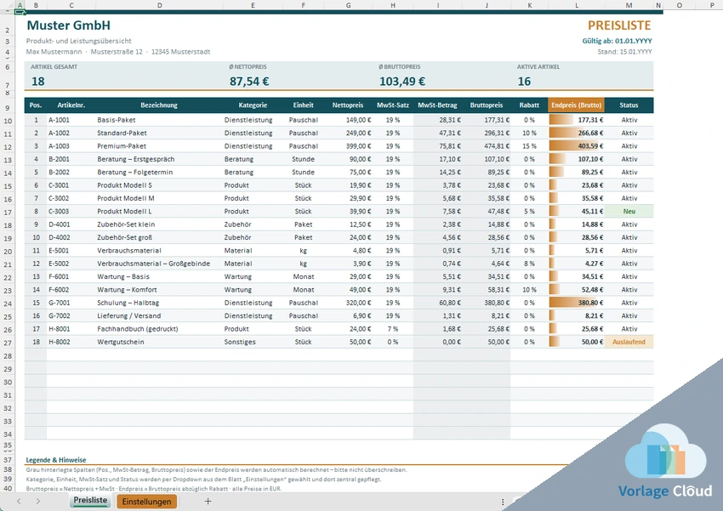Image resolution: width=723 pixels, height=511 pixels.
Task: Select the Endpreis cell 266,68 €
Action: point(577,133)
